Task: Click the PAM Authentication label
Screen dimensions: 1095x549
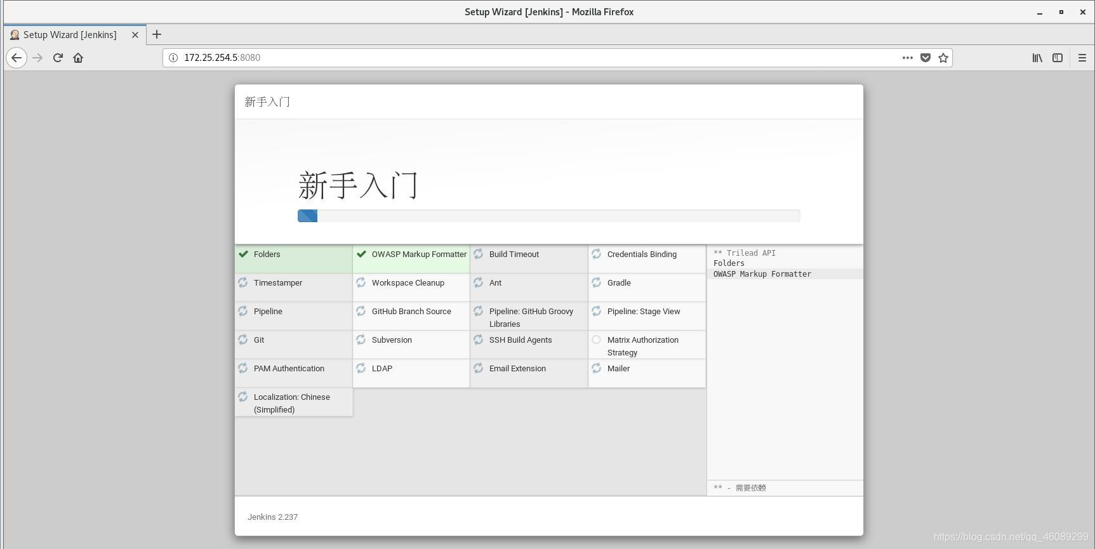Action: coord(289,369)
